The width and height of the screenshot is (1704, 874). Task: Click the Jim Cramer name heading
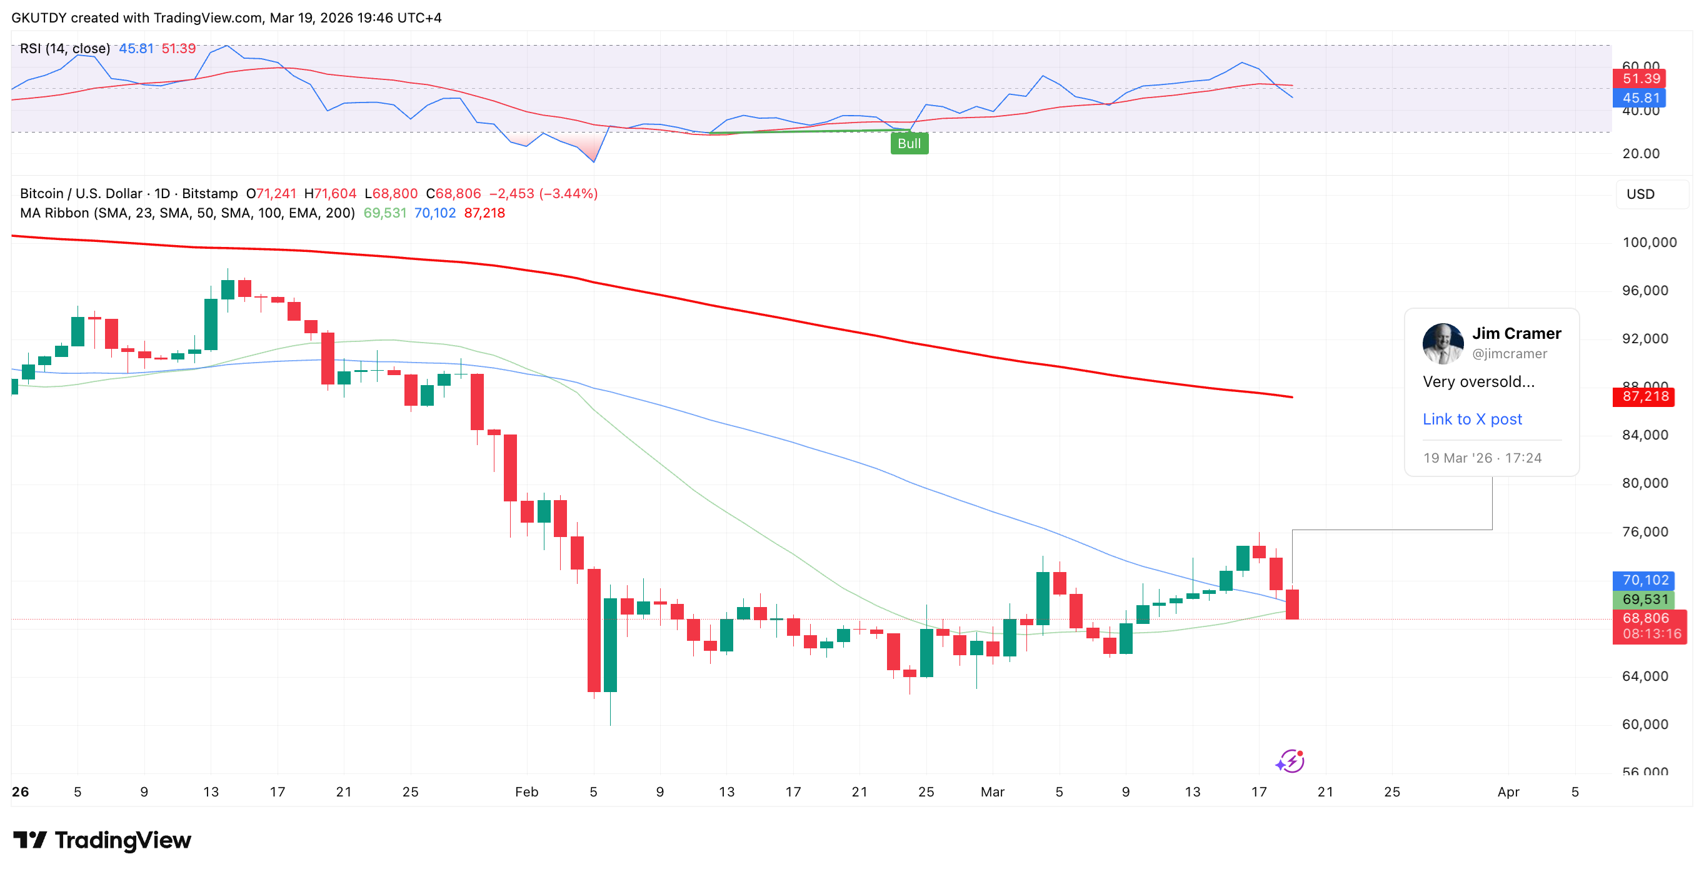(x=1516, y=333)
